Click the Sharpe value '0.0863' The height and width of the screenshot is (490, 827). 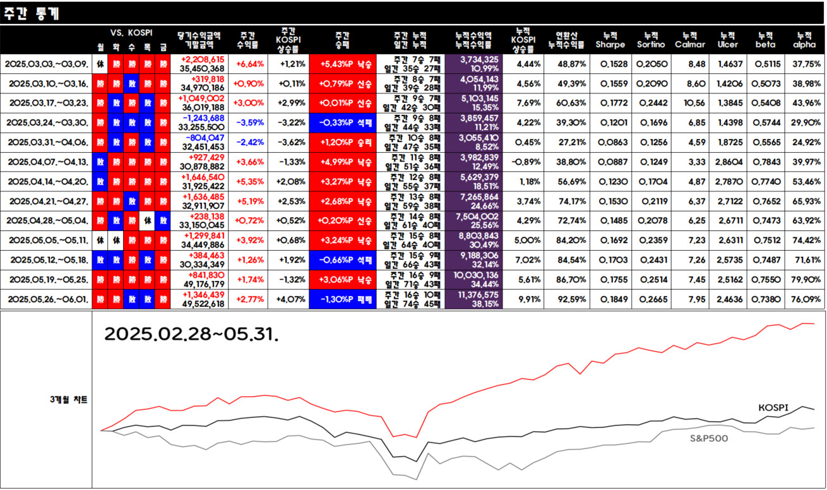pos(613,142)
